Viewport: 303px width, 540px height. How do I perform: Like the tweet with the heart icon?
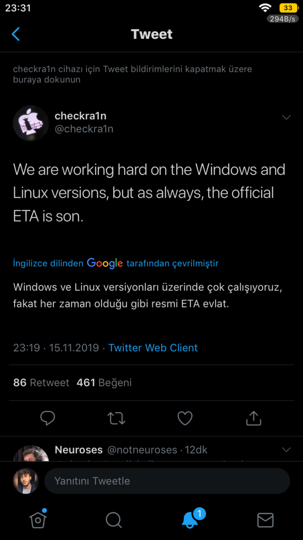[185, 418]
